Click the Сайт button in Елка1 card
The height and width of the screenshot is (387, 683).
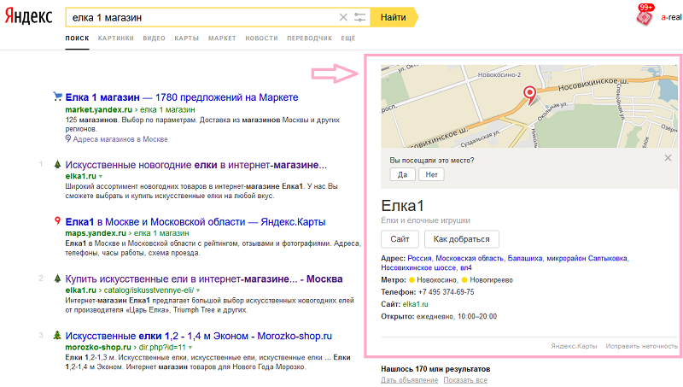click(400, 239)
